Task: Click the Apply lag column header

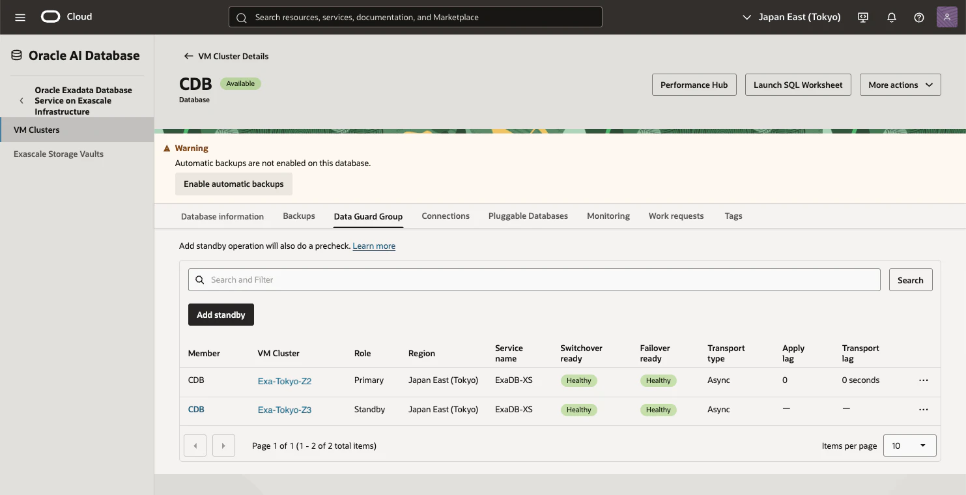Action: click(x=793, y=354)
